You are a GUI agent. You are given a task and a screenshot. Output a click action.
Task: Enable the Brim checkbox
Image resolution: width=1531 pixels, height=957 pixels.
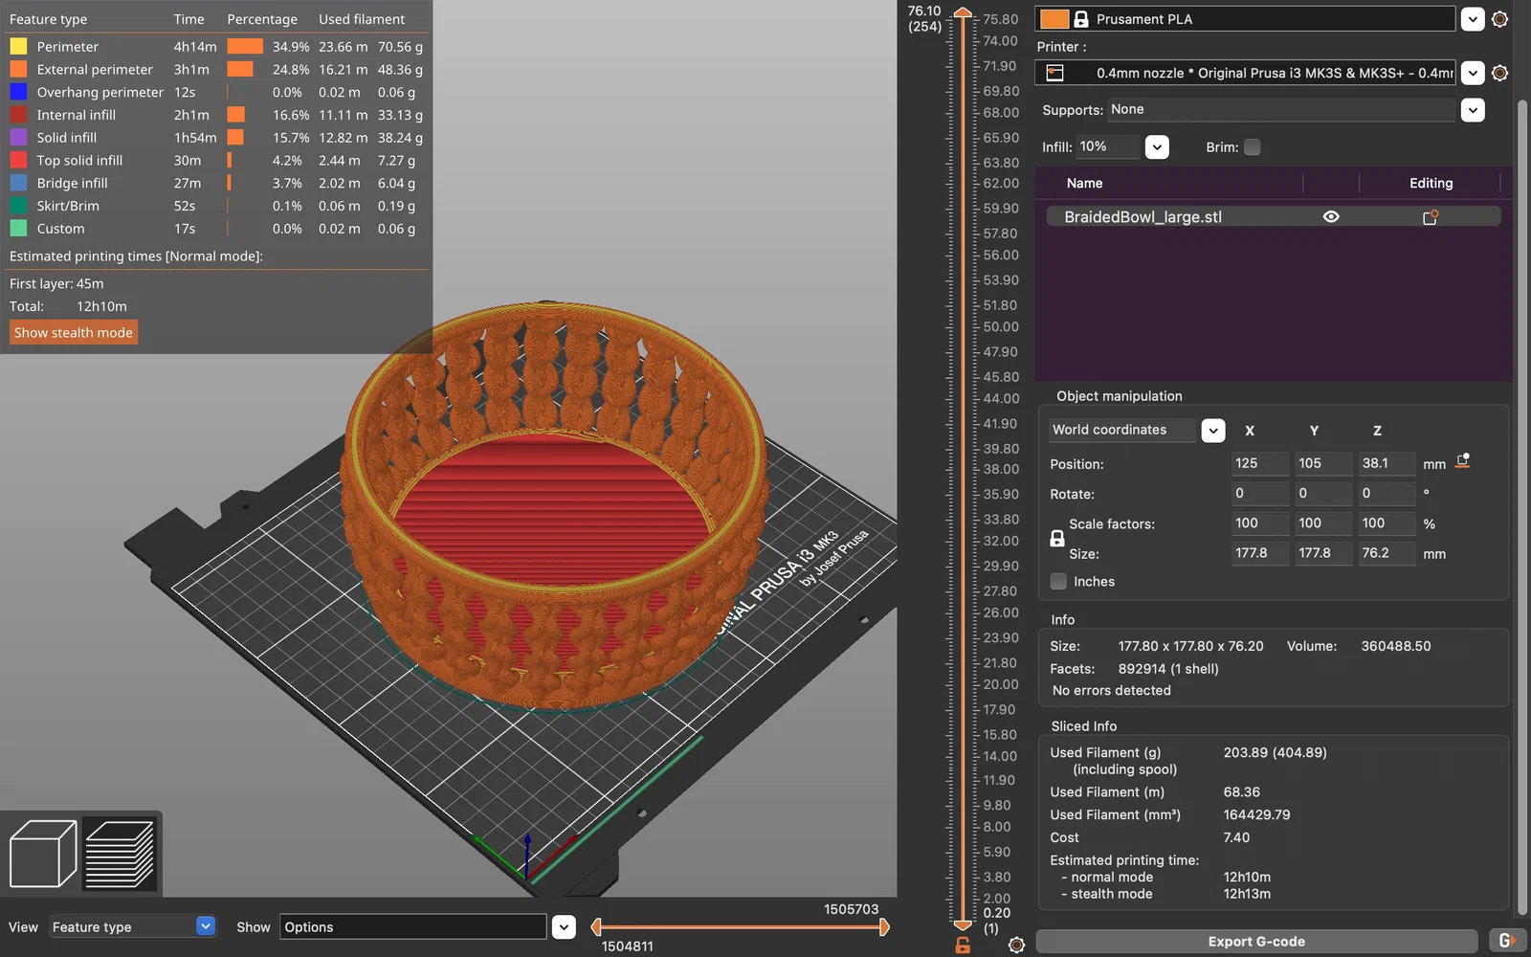(x=1252, y=147)
